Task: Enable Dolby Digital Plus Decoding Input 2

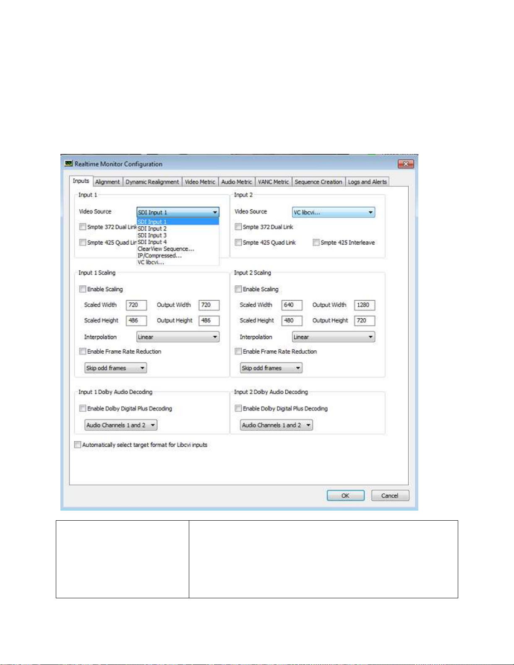Action: point(238,408)
